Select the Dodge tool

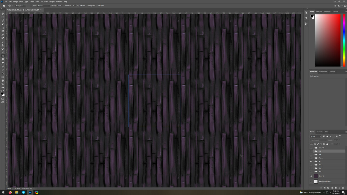point(3,63)
